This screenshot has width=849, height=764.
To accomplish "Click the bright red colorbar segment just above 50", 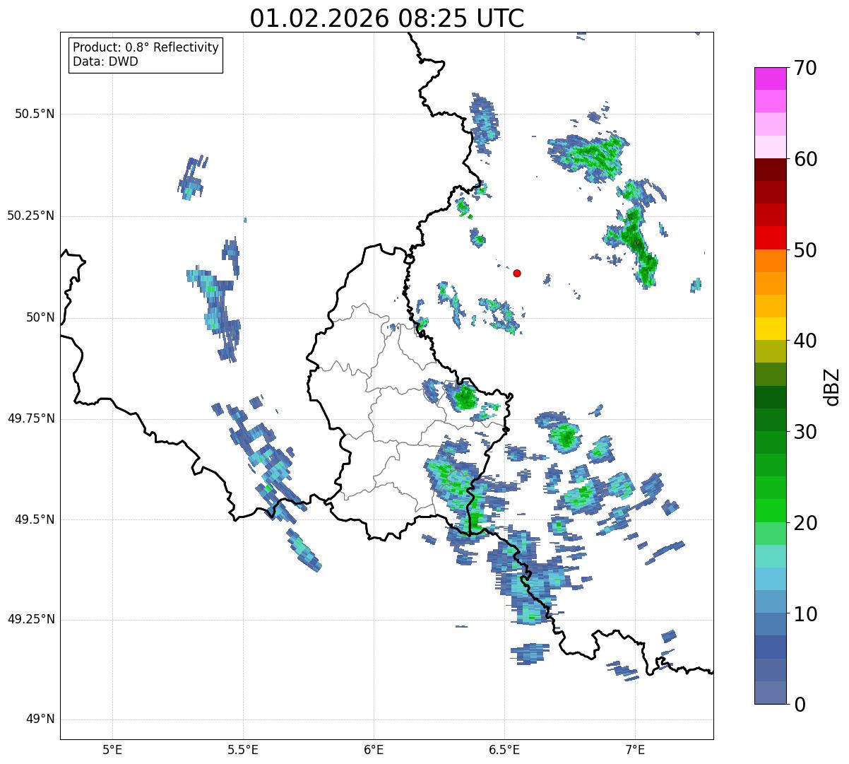I will 770,238.
